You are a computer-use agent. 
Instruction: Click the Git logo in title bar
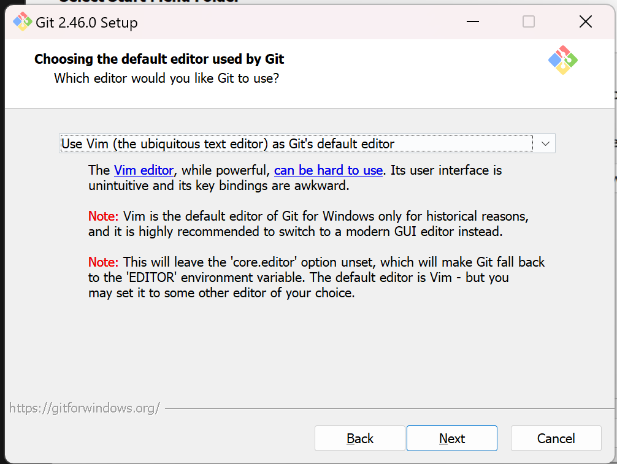[23, 21]
